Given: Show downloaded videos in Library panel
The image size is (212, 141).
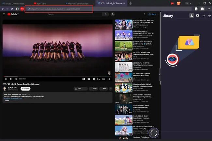Looking at the screenshot, I should point(198,15).
